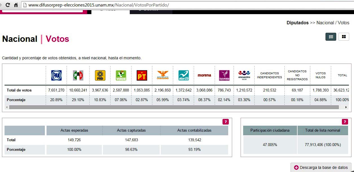The image size is (354, 172).
Task: Click the Diputados breadcrumb link
Action: [297, 23]
